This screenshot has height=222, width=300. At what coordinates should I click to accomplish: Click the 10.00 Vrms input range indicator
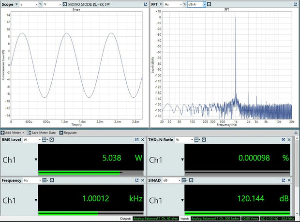tap(250, 219)
